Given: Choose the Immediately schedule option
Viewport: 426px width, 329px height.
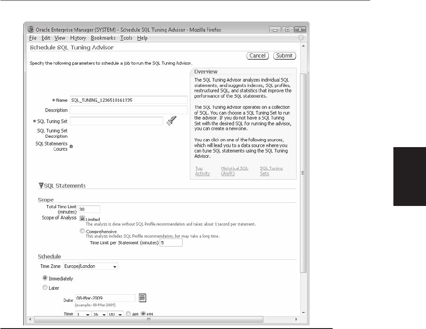Looking at the screenshot, I should click(45, 278).
